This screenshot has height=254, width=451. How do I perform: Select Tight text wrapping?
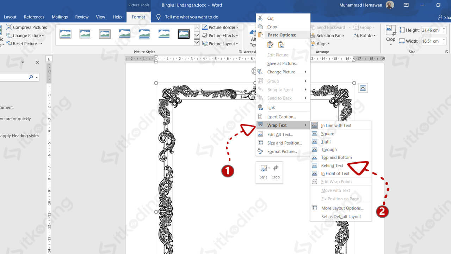point(341,141)
